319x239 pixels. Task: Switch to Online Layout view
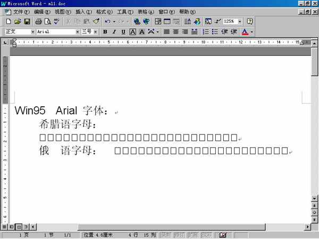(x=11, y=227)
